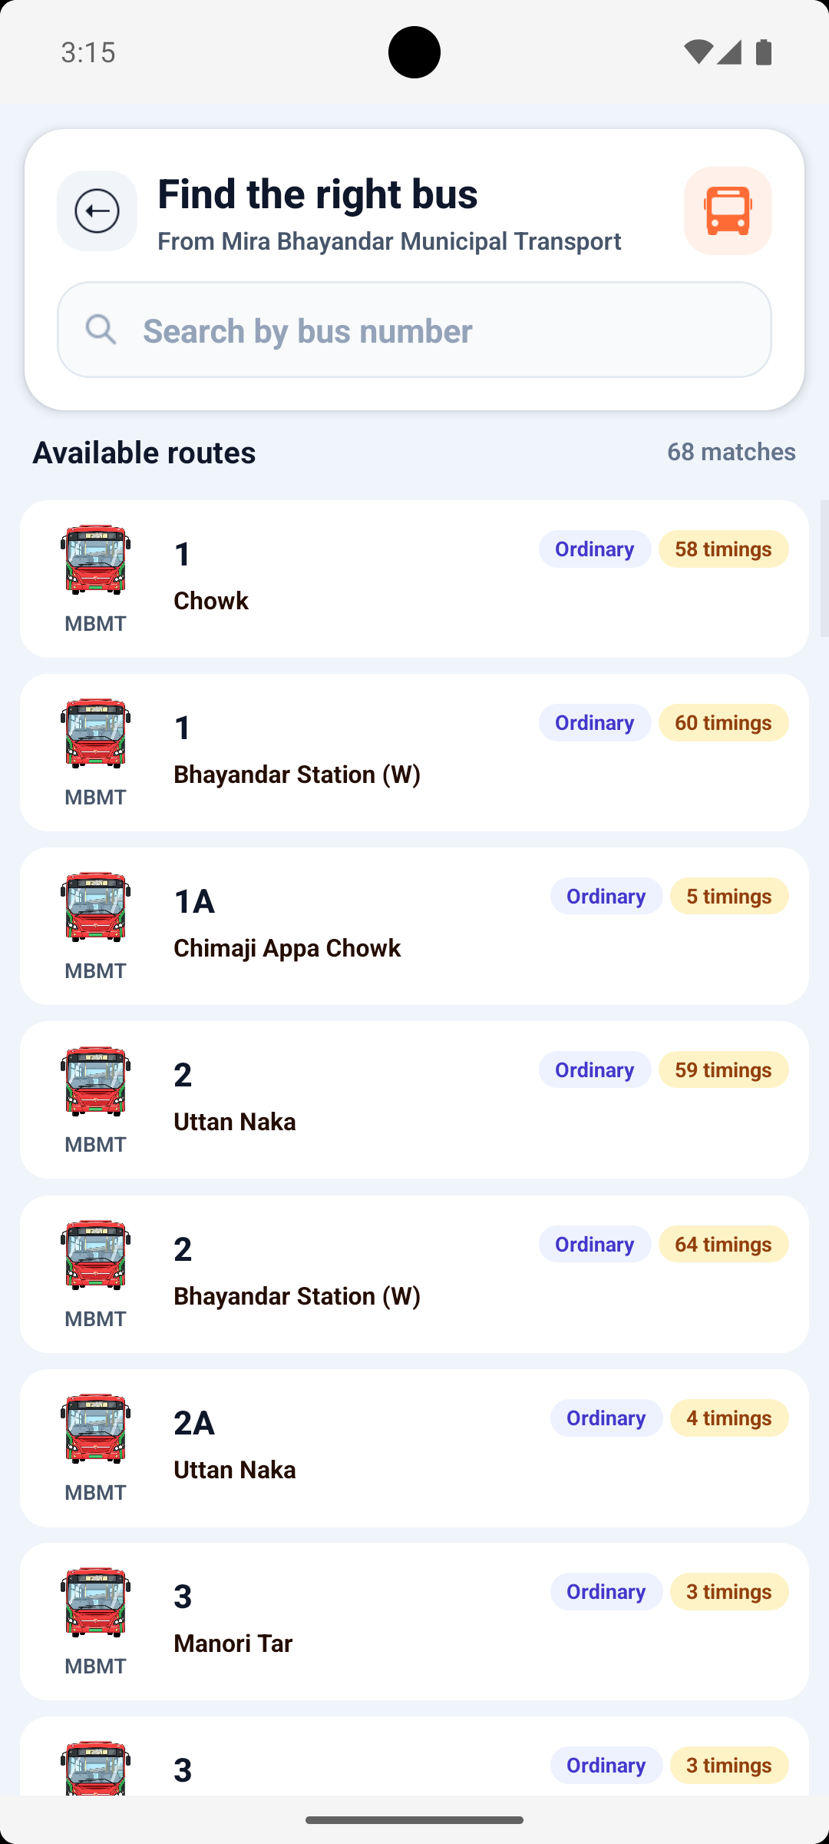This screenshot has width=829, height=1844.
Task: Tap the back arrow button
Action: point(97,211)
